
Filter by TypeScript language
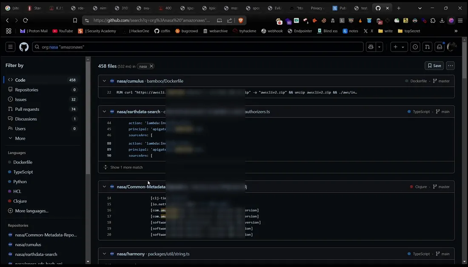click(23, 172)
